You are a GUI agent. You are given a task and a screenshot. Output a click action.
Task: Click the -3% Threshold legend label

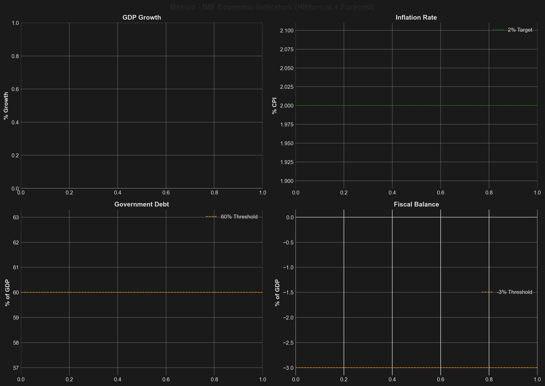514,292
